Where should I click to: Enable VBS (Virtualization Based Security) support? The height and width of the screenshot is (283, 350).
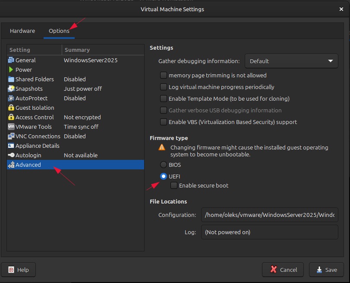(x=164, y=122)
